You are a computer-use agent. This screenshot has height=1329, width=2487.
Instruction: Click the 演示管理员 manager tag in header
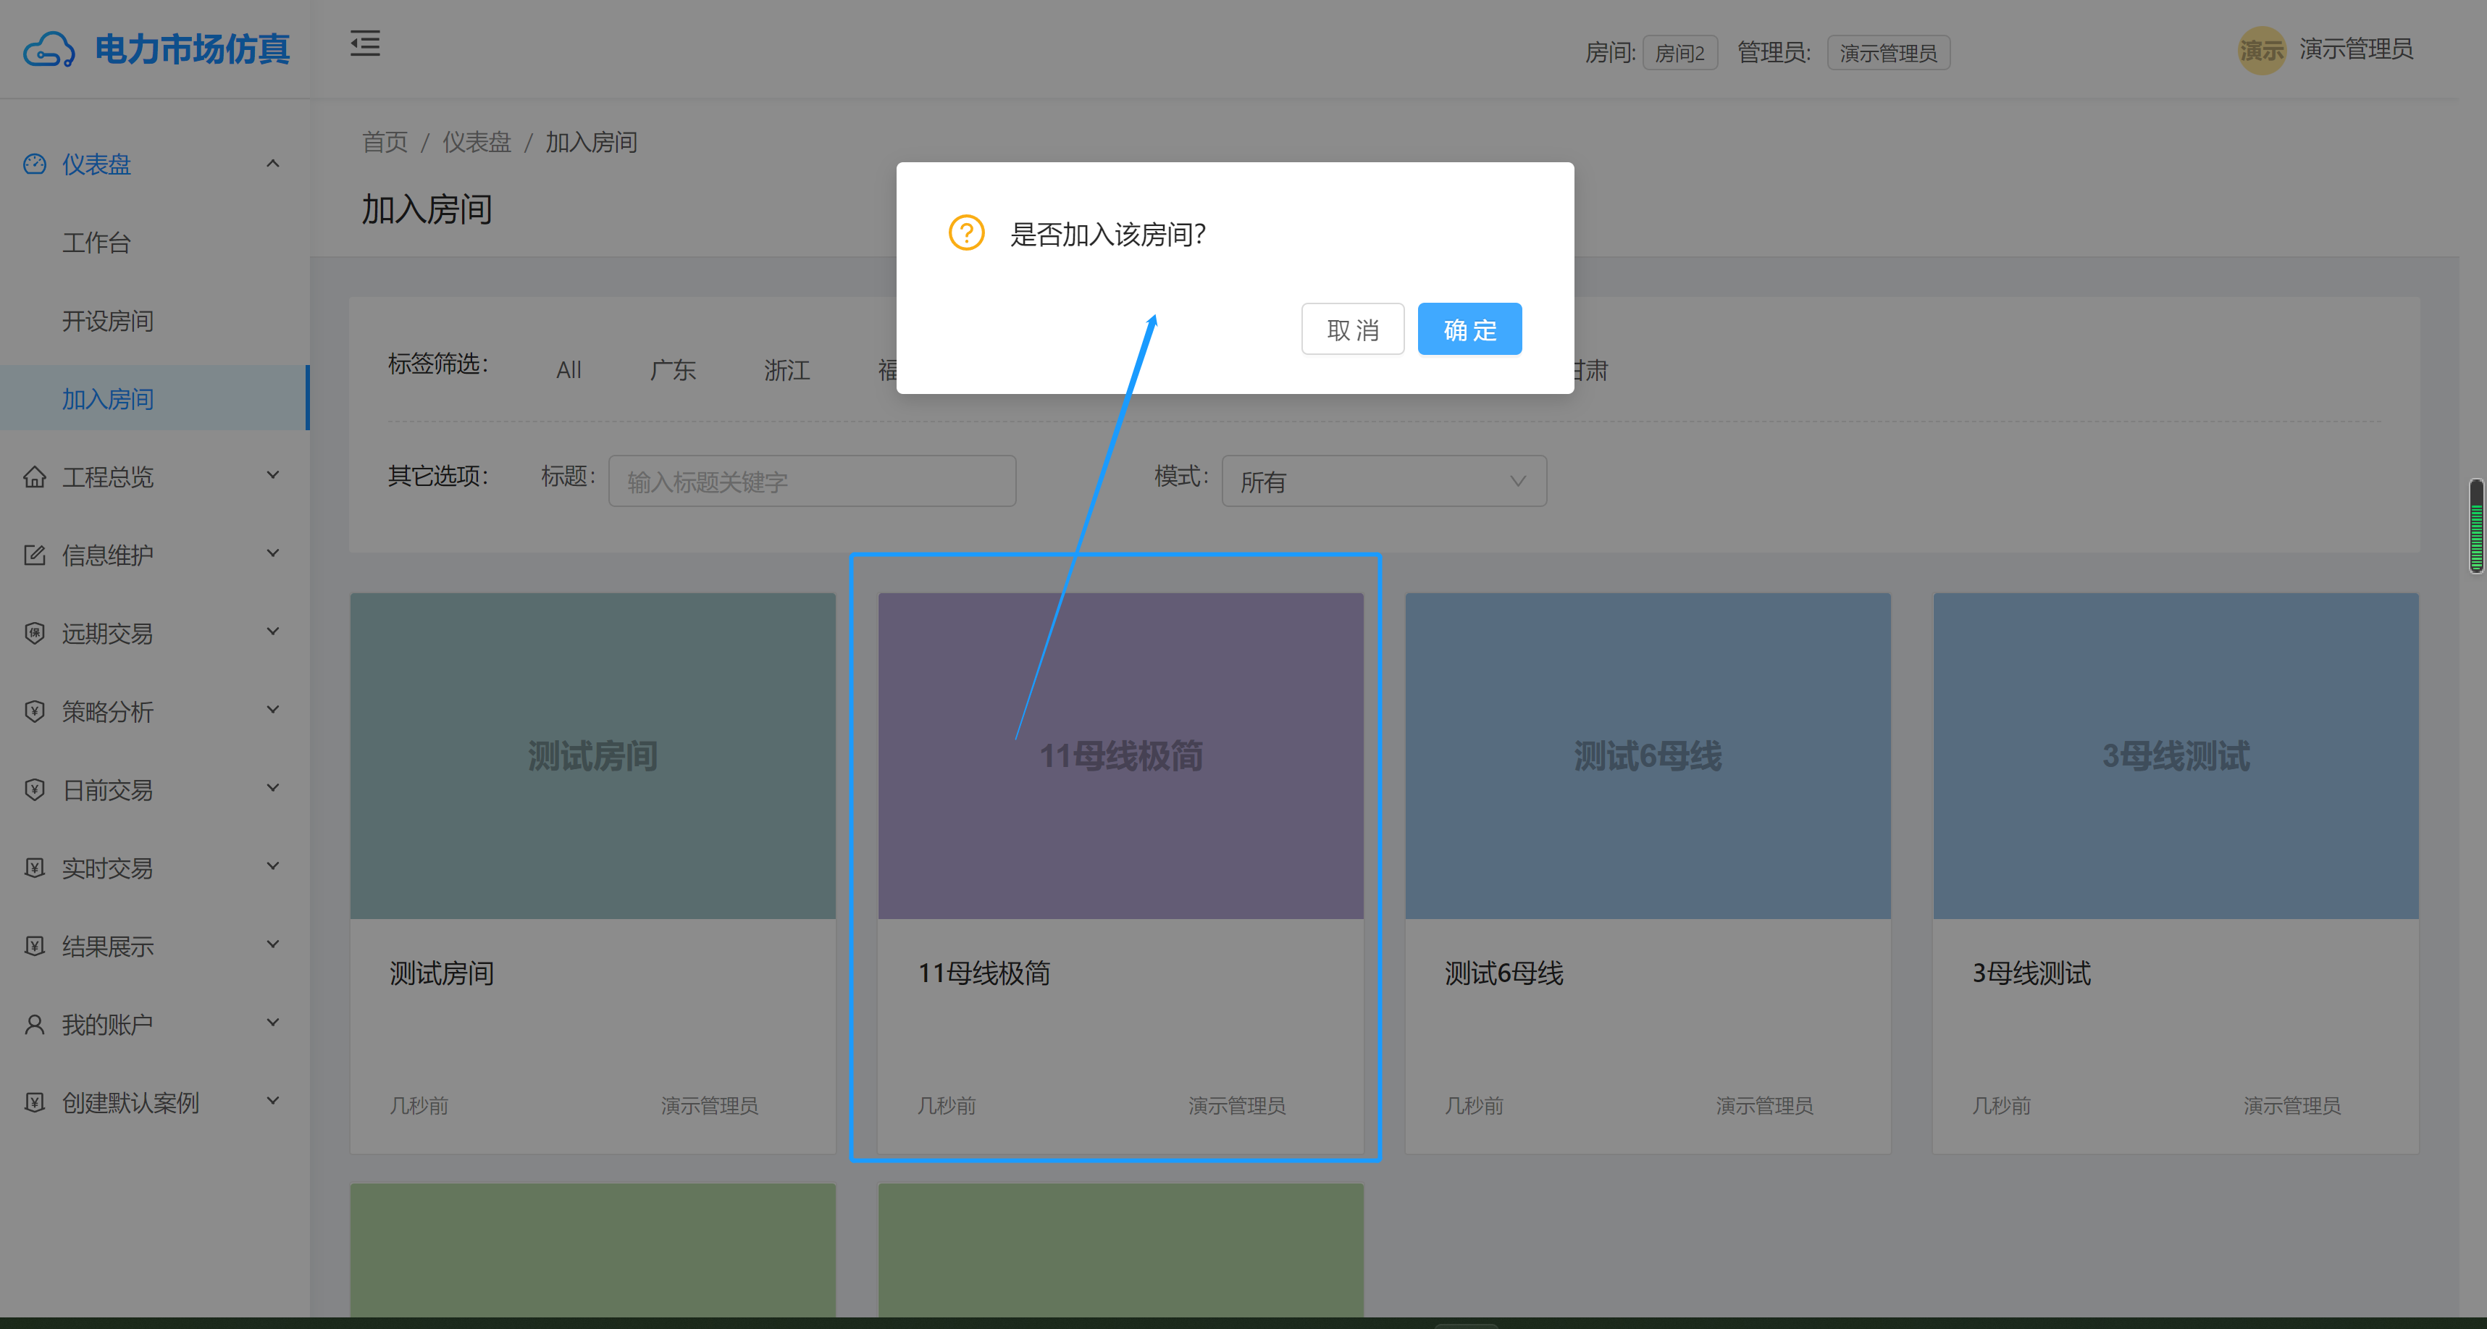click(1887, 52)
